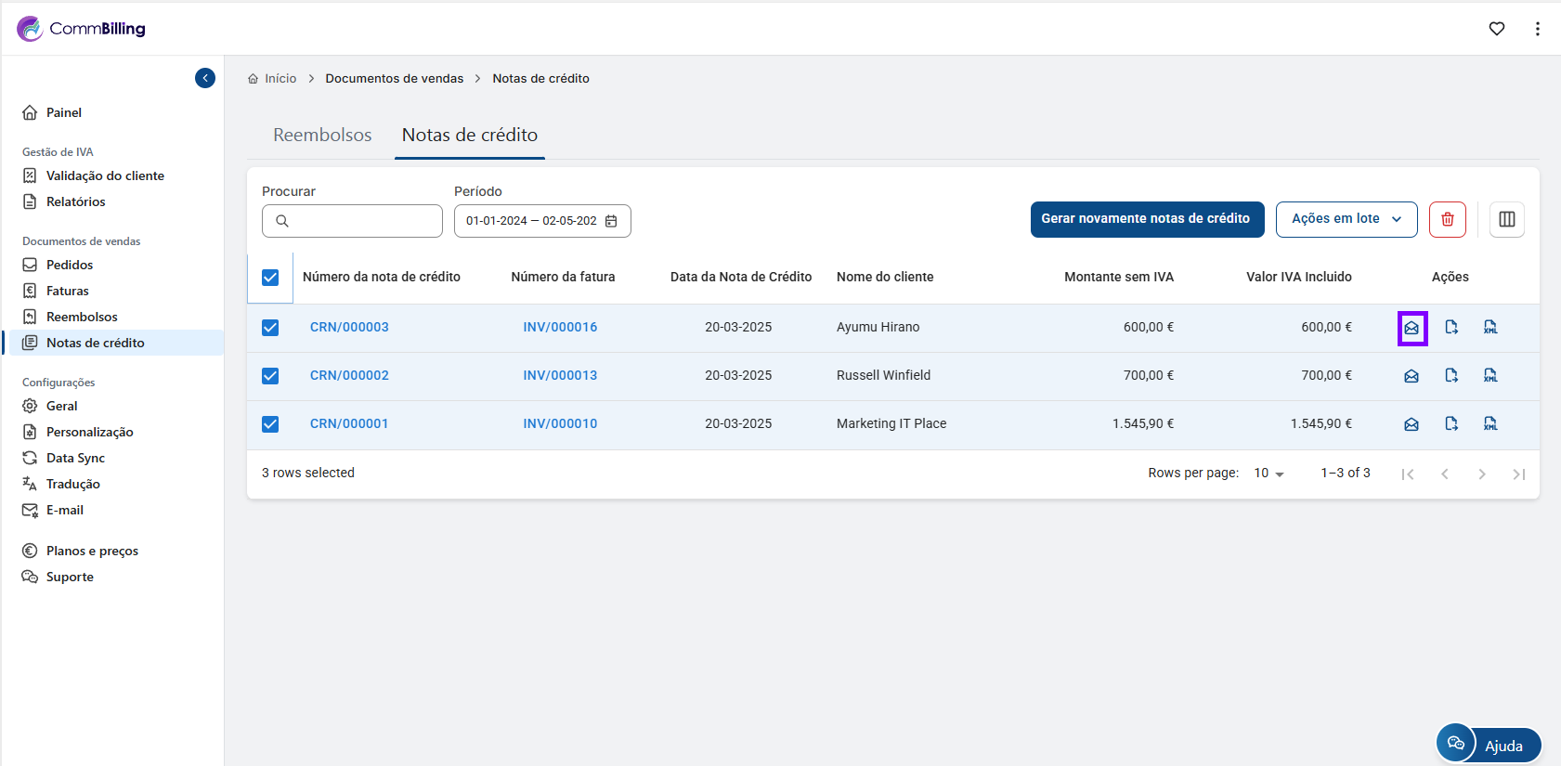1561x766 pixels.
Task: Open invoice link INV/000016
Action: (560, 327)
